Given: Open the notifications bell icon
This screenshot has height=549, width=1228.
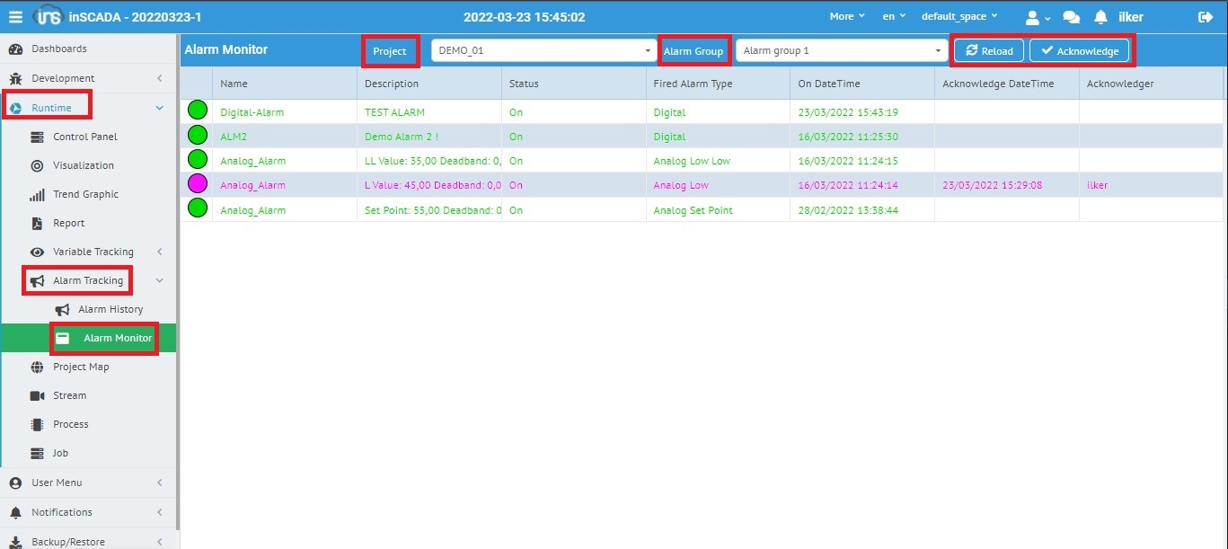Looking at the screenshot, I should coord(1100,17).
